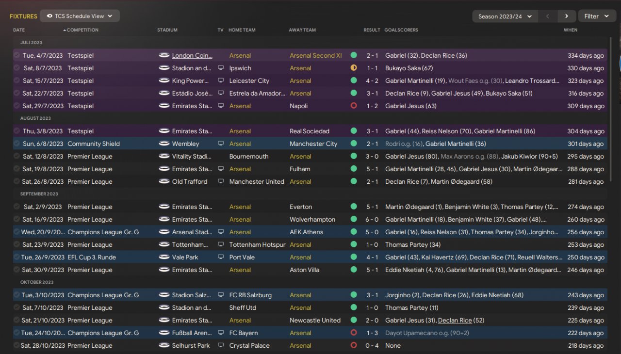Sort by the Result column header
Screen dimensions: 621x354
tap(372, 30)
